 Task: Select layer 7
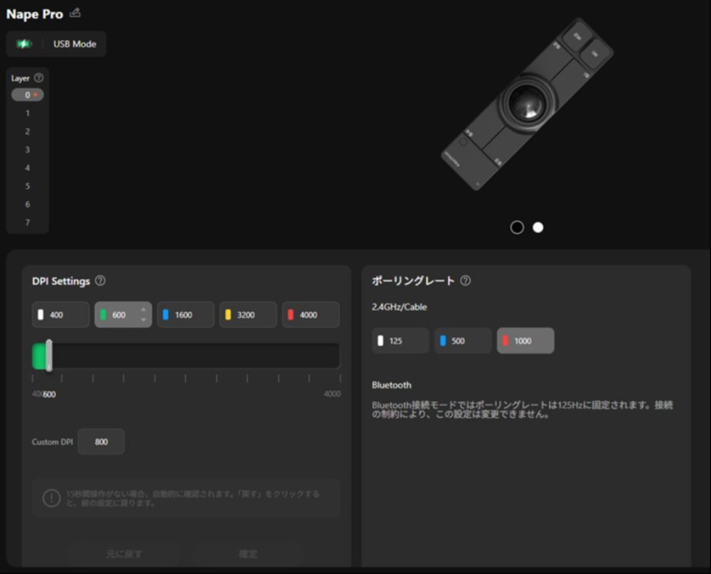tap(28, 222)
